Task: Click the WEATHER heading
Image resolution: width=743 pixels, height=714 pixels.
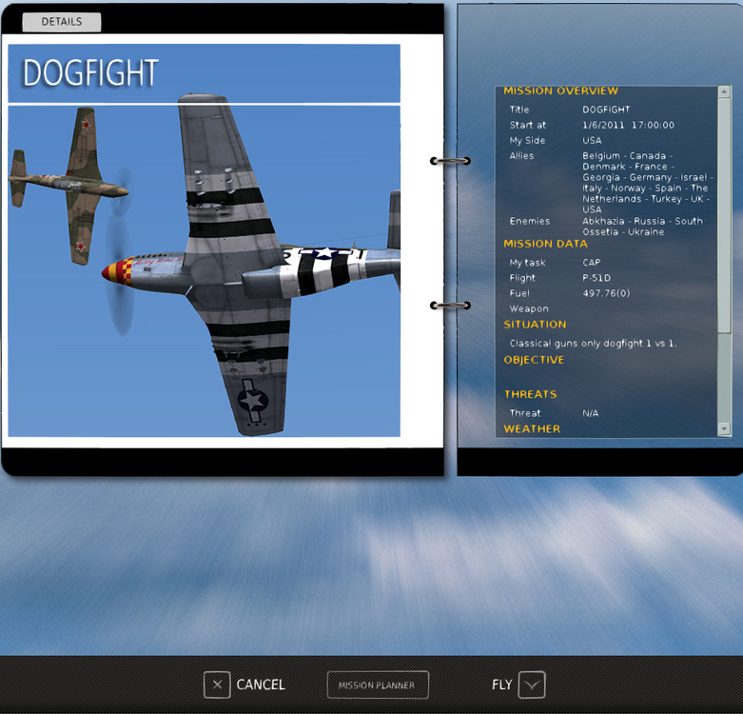Action: [x=532, y=429]
